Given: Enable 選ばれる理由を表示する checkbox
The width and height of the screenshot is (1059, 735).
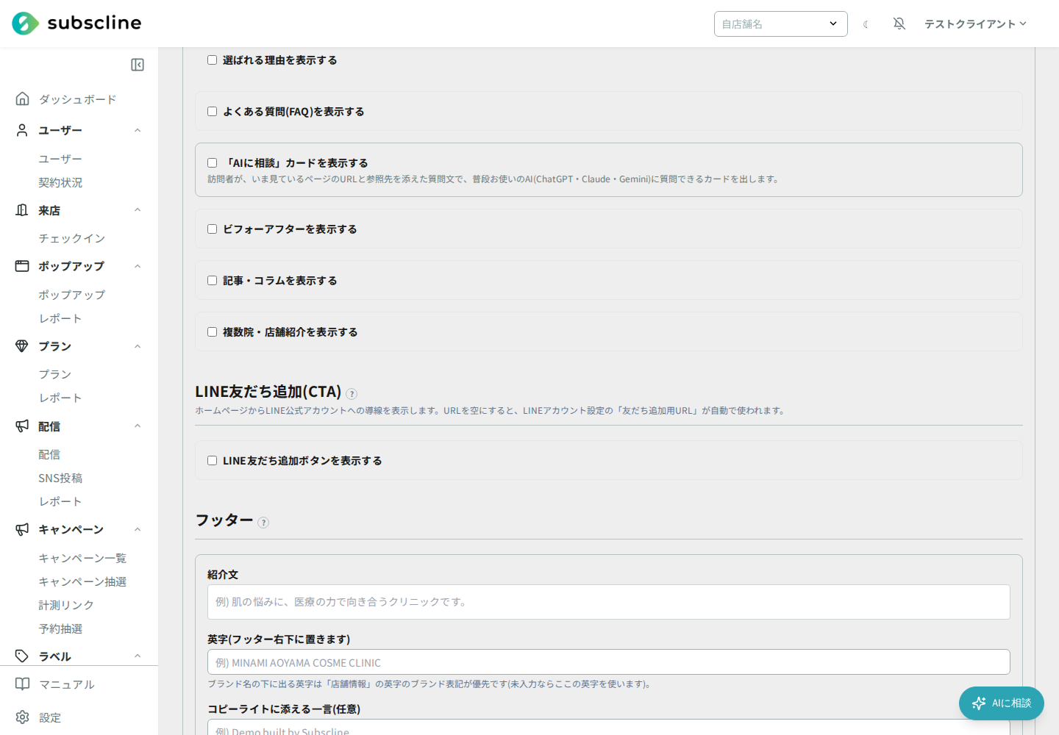Looking at the screenshot, I should 212,60.
